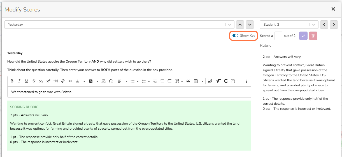
Task: Choose font background highlight color
Action: pyautogui.click(x=91, y=81)
